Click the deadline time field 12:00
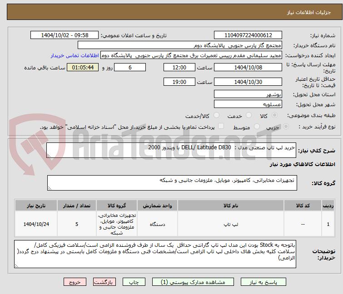 pyautogui.click(x=179, y=67)
